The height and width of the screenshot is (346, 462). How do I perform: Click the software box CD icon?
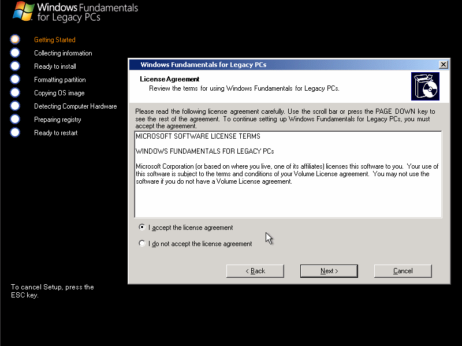[x=425, y=85]
